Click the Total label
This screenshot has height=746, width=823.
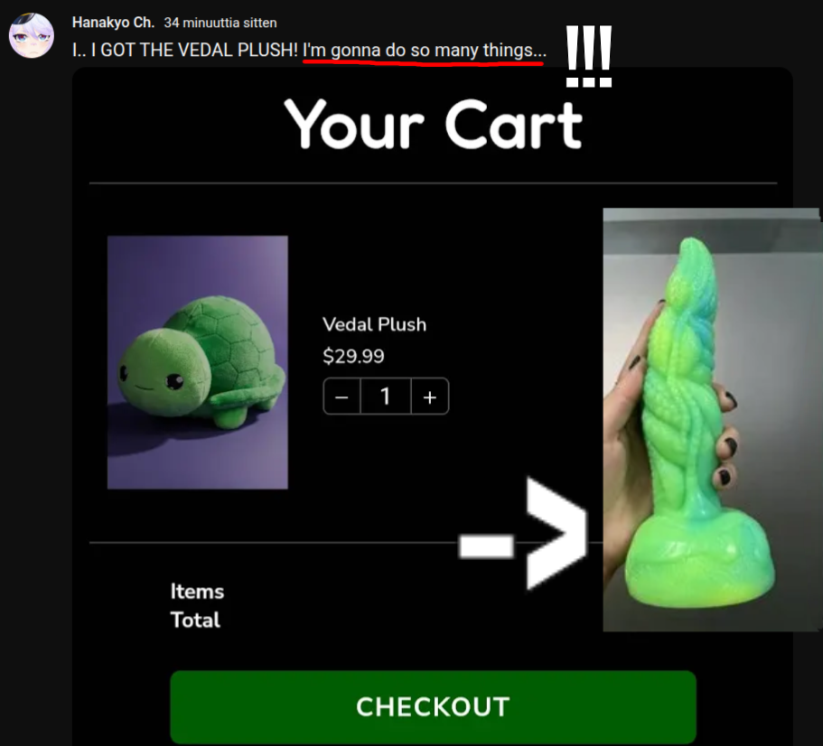click(x=195, y=620)
